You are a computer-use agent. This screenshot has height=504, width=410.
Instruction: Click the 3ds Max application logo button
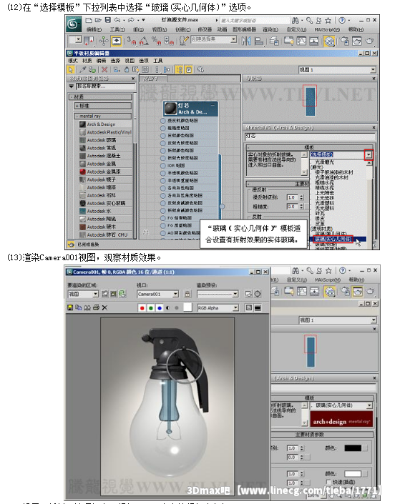[74, 24]
